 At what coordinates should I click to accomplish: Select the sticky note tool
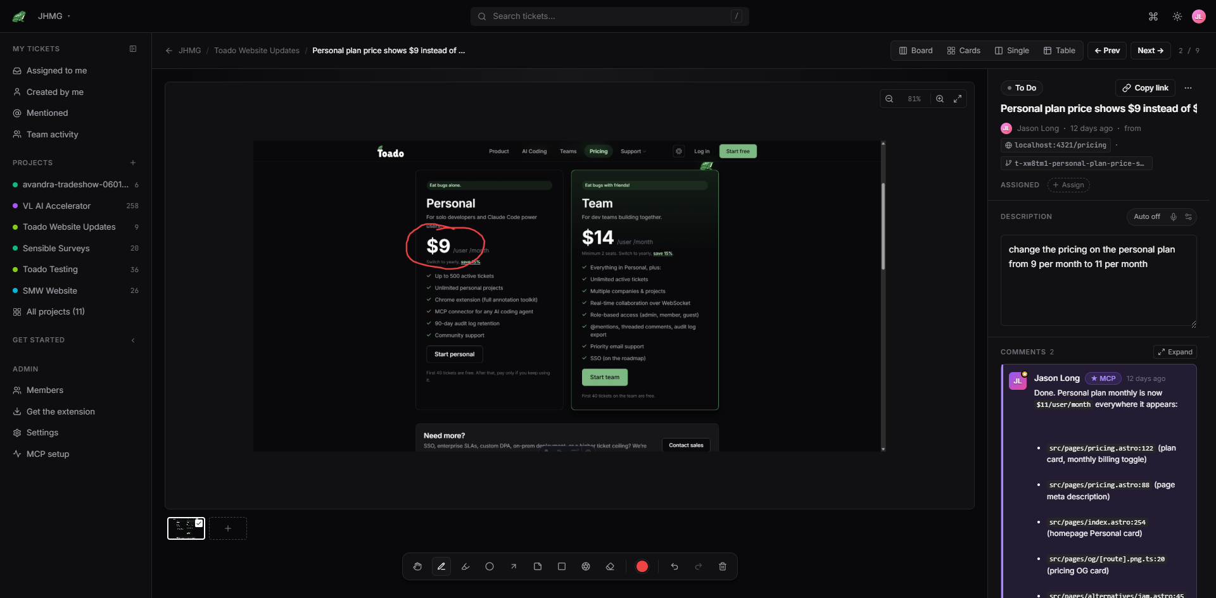(538, 566)
